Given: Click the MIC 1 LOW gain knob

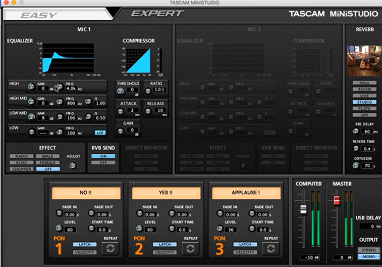Looking at the screenshot, I should [31, 132].
